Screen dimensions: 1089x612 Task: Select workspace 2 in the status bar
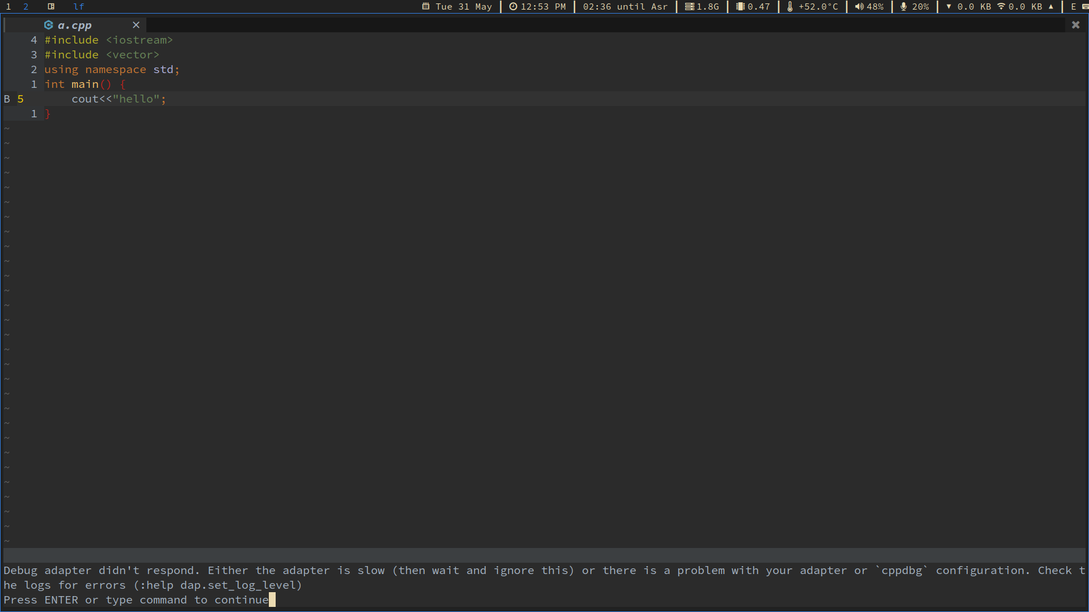tap(26, 7)
